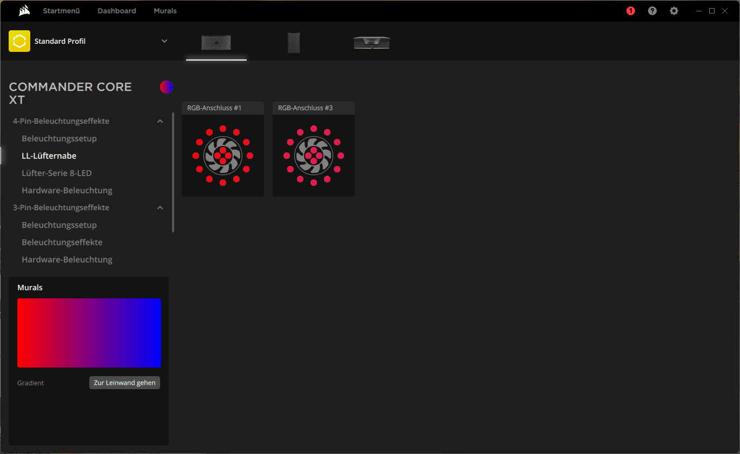Open the settings gear icon

pyautogui.click(x=674, y=11)
